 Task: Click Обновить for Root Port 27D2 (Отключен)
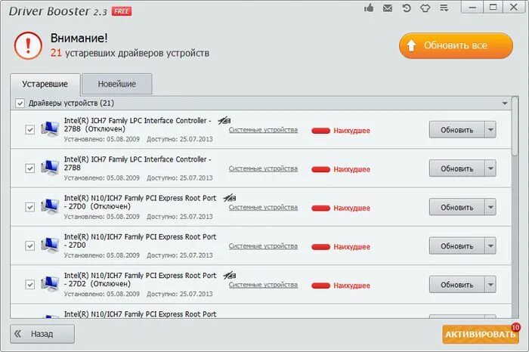coord(457,285)
